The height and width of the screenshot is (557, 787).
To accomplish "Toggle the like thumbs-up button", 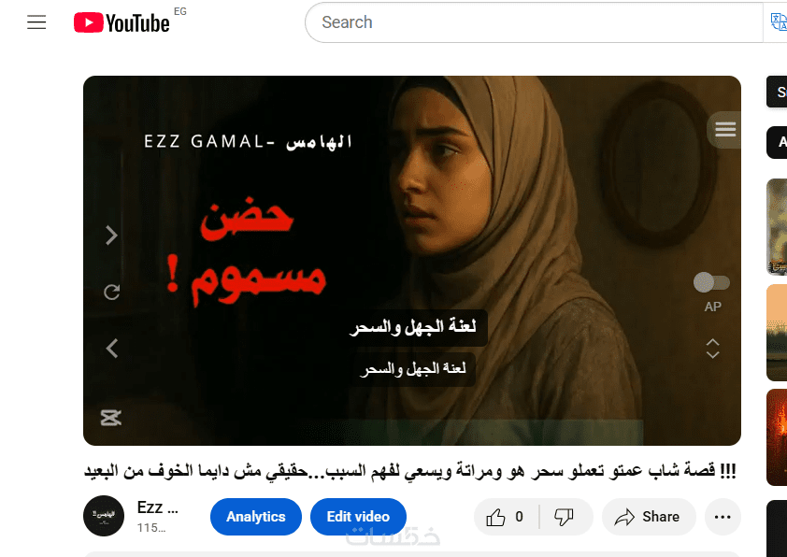I will coord(506,517).
